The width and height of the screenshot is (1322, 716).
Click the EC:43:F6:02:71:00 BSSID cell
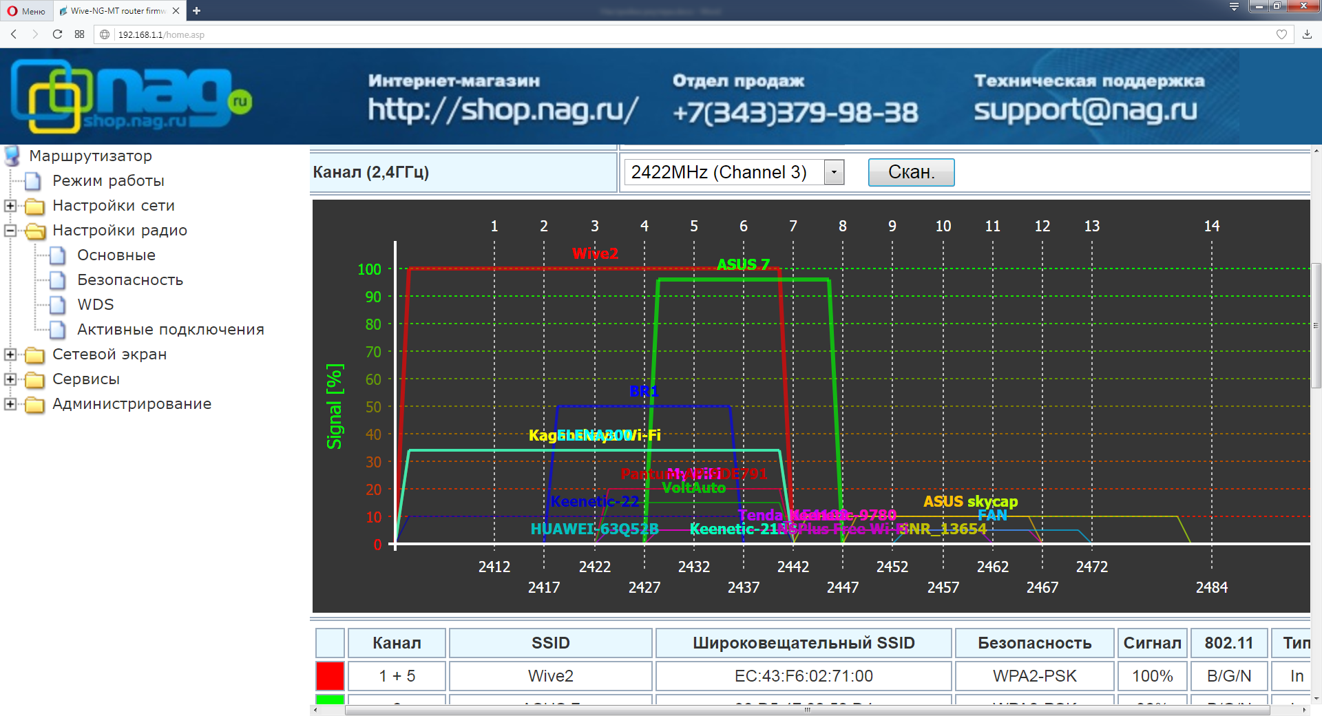pyautogui.click(x=804, y=676)
